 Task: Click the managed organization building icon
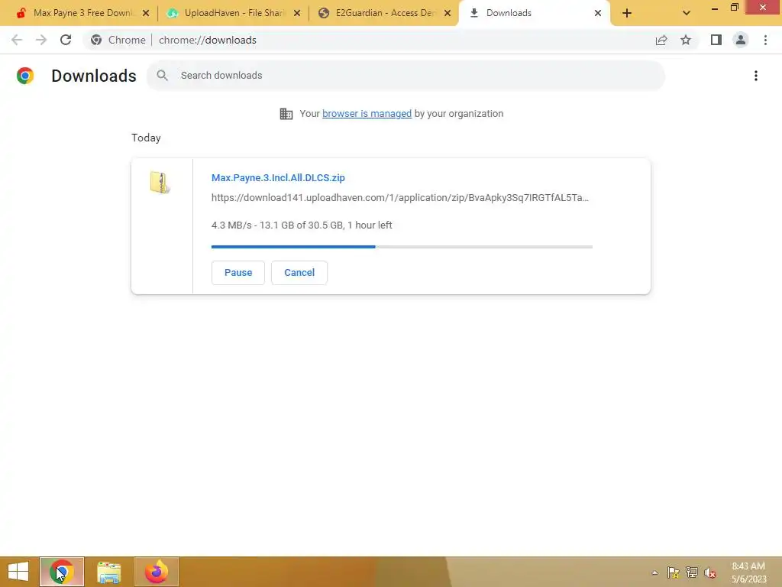[286, 114]
